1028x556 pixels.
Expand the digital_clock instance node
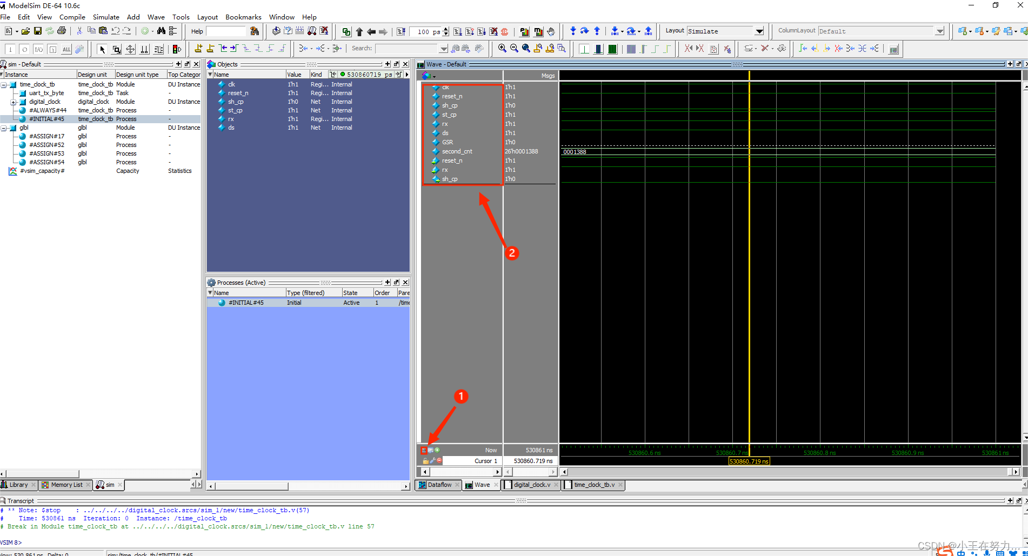[x=13, y=102]
